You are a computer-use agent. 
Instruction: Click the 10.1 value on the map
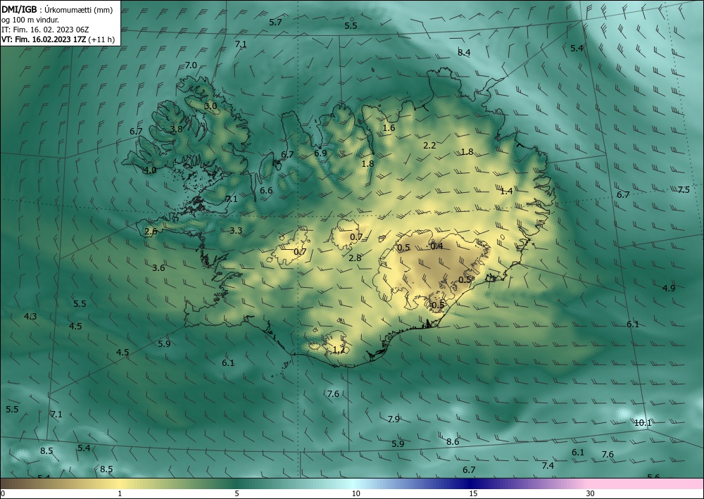pos(643,423)
